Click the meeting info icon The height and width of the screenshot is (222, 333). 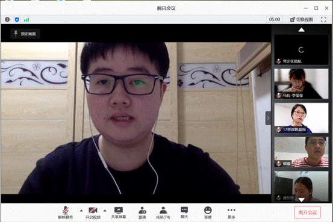7,19
